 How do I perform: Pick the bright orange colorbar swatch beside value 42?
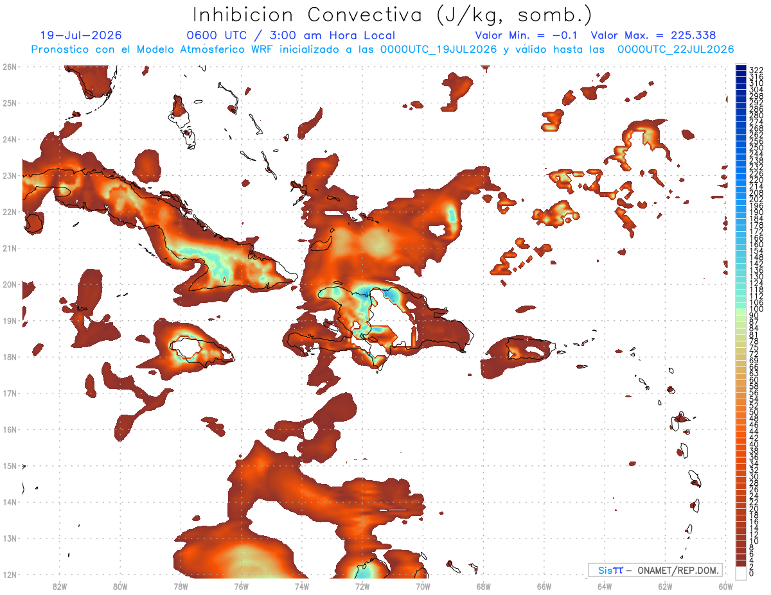coord(741,436)
